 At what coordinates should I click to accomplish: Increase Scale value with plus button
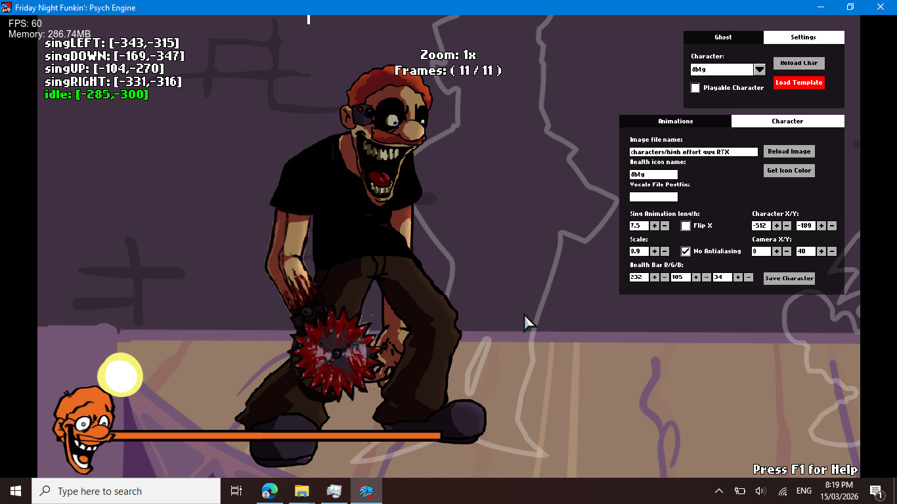655,251
